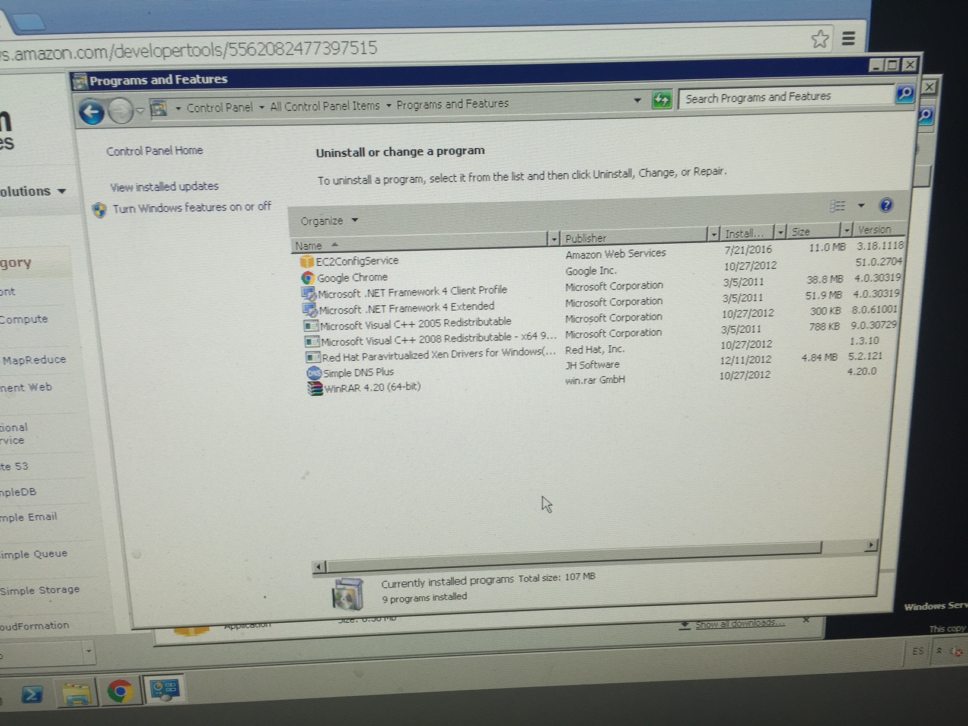Image resolution: width=968 pixels, height=726 pixels.
Task: Select the Google Chrome program icon
Action: (x=307, y=278)
